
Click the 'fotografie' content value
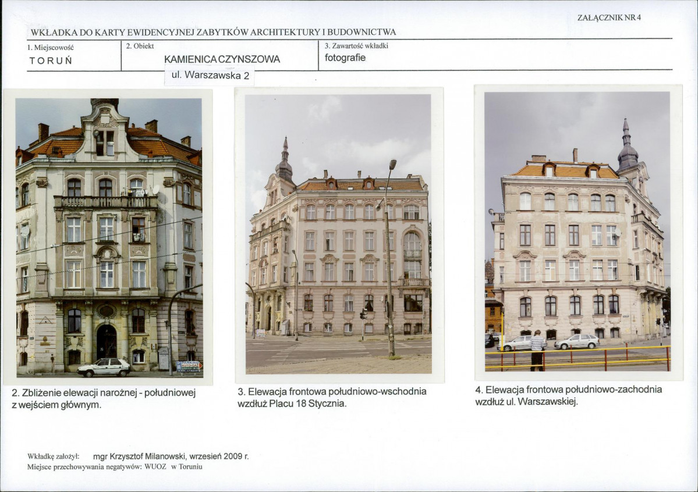click(345, 58)
